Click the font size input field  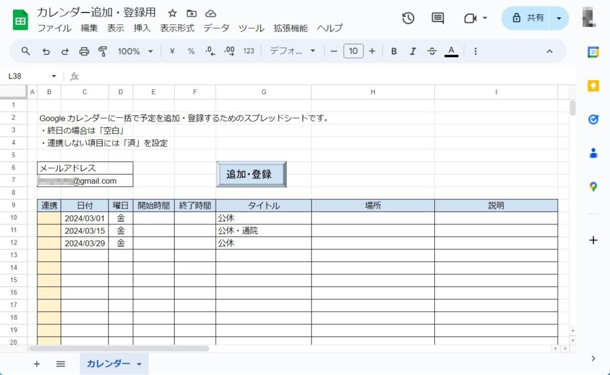pyautogui.click(x=353, y=51)
